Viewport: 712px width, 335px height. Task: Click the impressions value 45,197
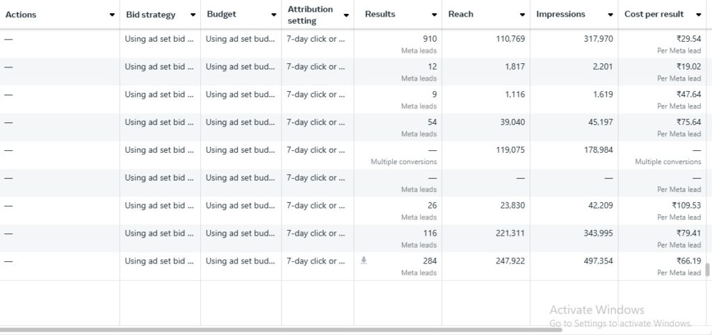[600, 122]
